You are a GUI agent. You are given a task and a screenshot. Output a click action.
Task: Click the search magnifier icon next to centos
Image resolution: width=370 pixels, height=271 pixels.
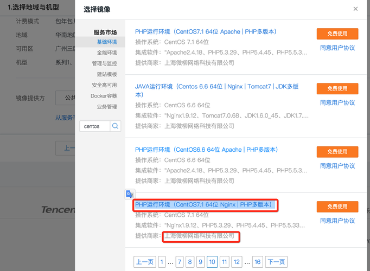(x=116, y=126)
